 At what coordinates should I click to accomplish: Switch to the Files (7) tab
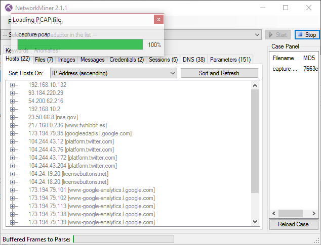(45, 60)
